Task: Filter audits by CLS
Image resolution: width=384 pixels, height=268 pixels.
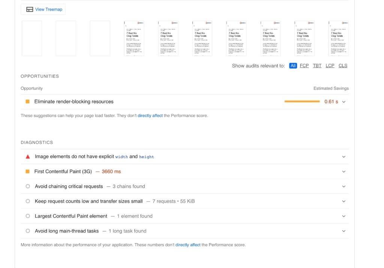Action: pos(343,66)
